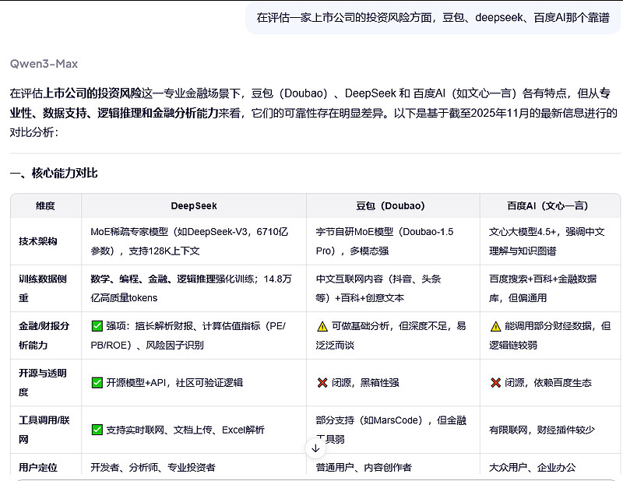This screenshot has width=623, height=481.
Task: Click green checkmark beside 开源模型+API
Action: click(97, 382)
